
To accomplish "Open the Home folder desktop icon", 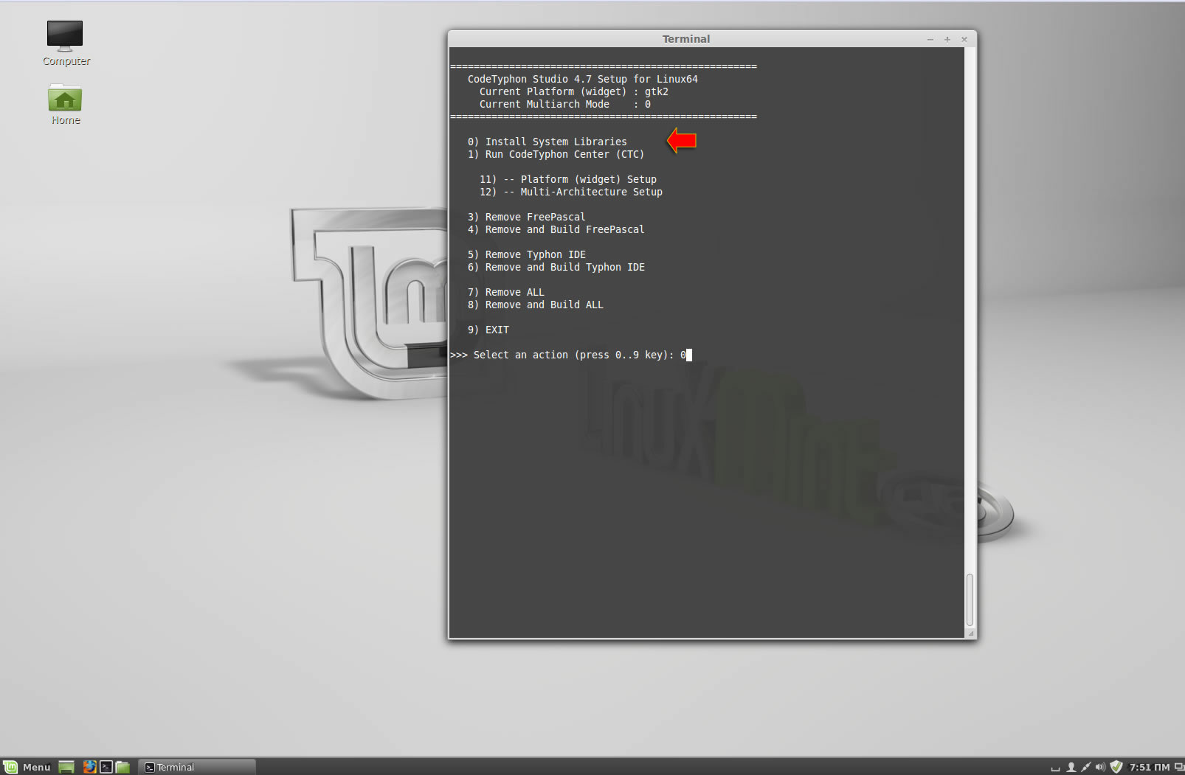I will point(65,104).
